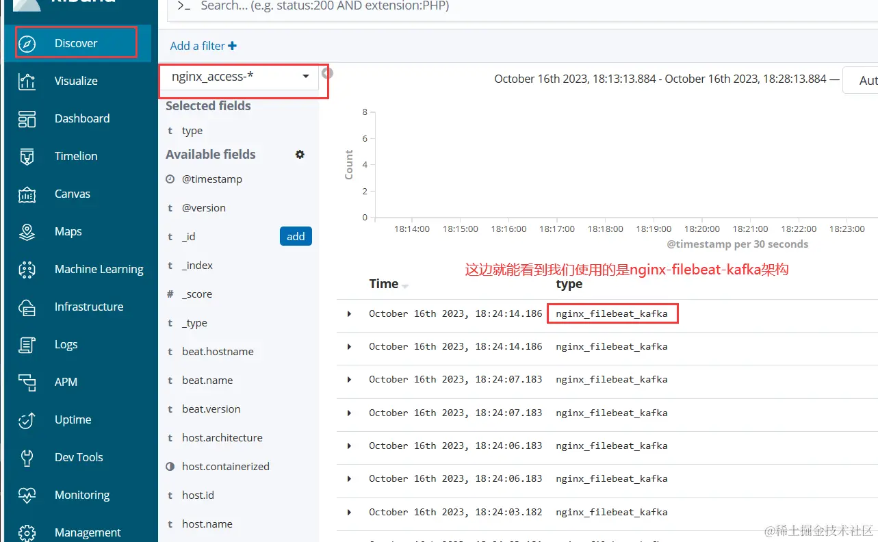Expand the document row timestamped 18:24:03.182
878x542 pixels.
click(349, 512)
